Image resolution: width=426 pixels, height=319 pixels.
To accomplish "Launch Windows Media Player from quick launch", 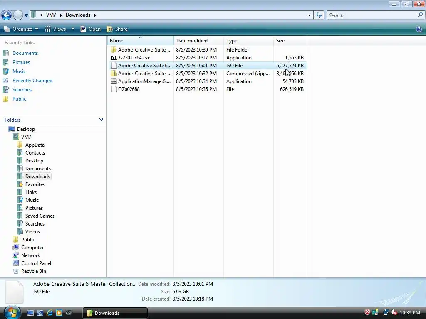I will tap(59, 313).
